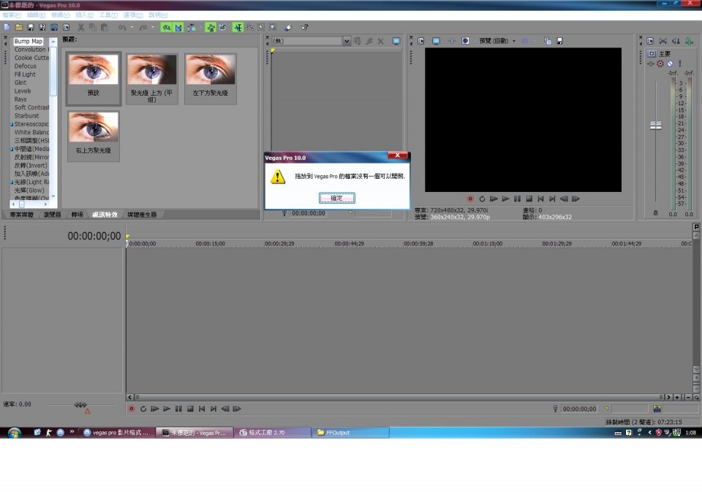The height and width of the screenshot is (492, 702).
Task: Click the Redo arrow icon
Action: pyautogui.click(x=143, y=27)
